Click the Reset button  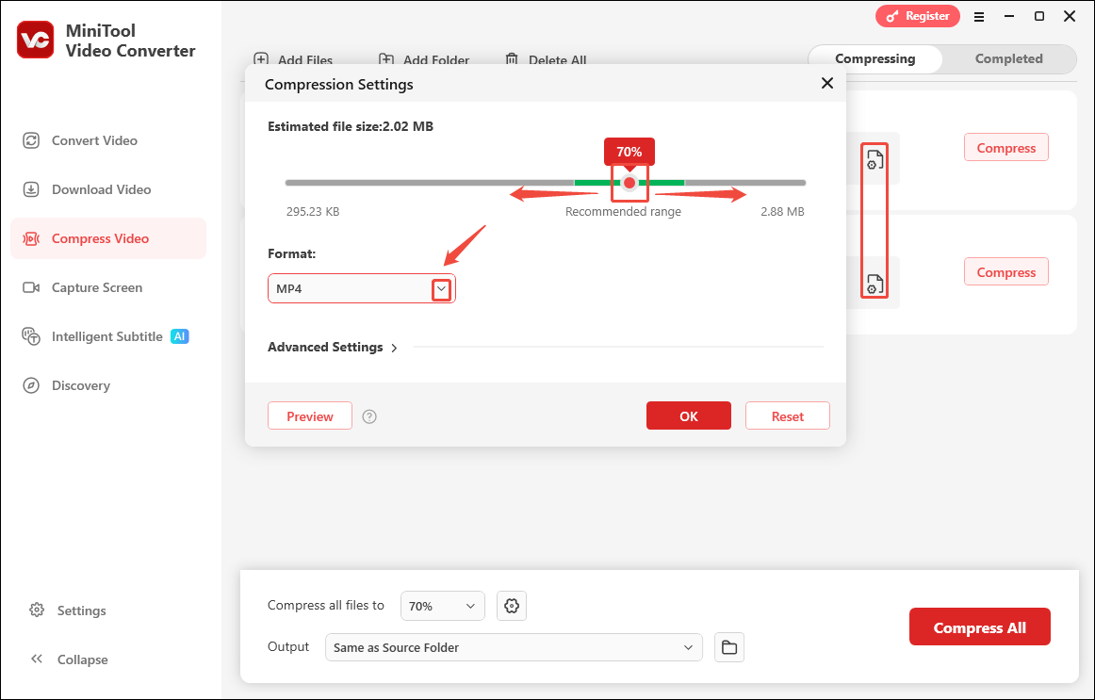(x=787, y=416)
